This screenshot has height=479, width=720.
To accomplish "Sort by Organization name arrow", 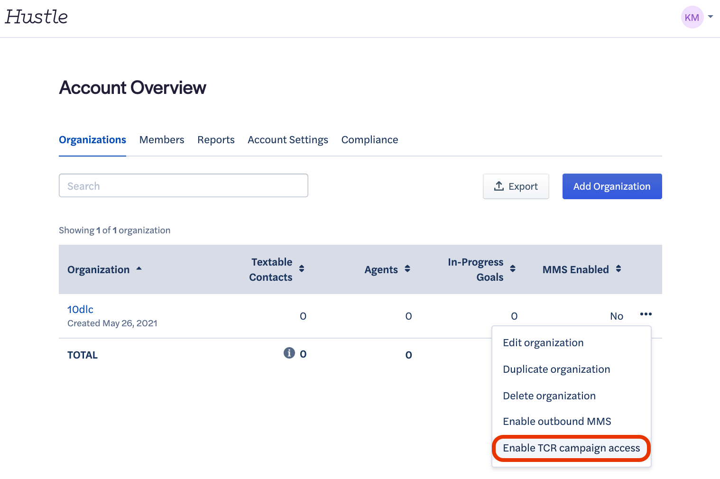I will point(139,269).
